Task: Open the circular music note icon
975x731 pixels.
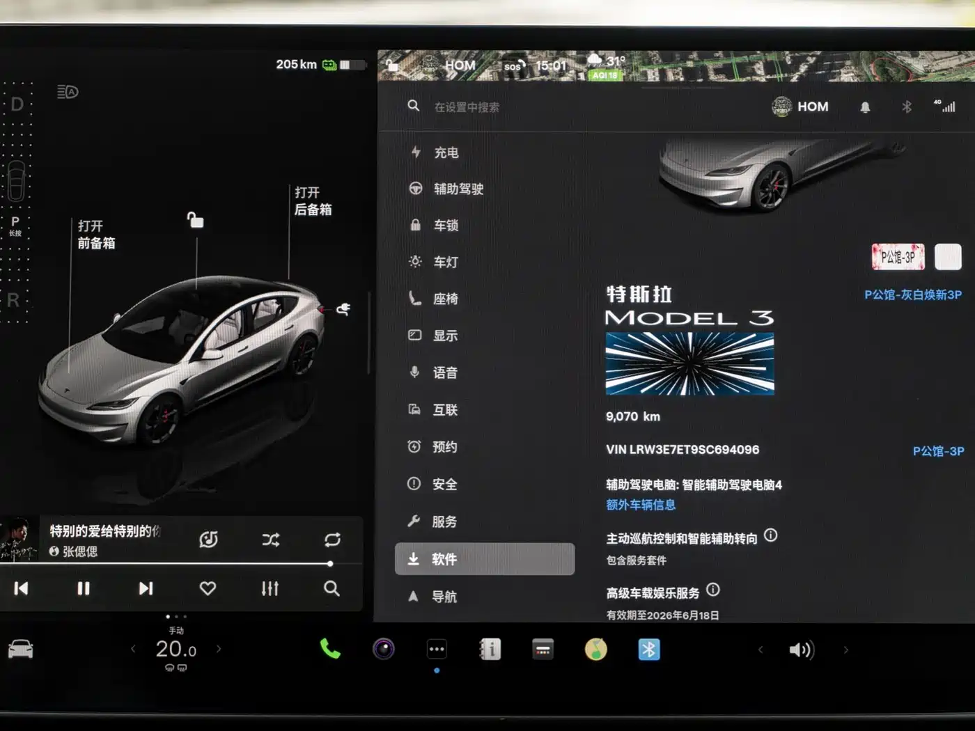Action: point(208,540)
